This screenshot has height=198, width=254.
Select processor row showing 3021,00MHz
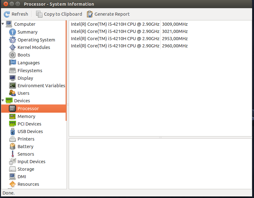click(160, 31)
